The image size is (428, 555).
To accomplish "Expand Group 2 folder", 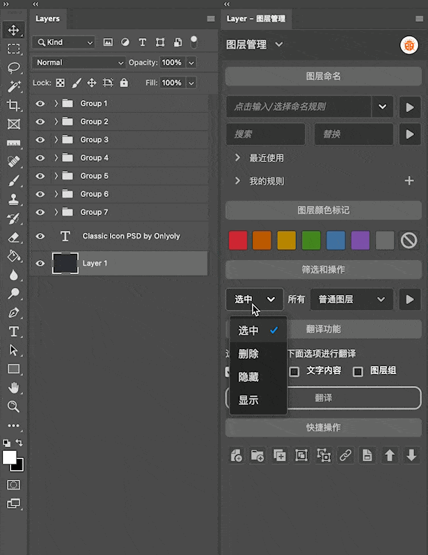I will 56,122.
